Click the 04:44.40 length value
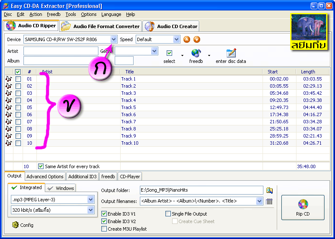Image resolution: width=335 pixels, height=239 pixels. coord(312,107)
